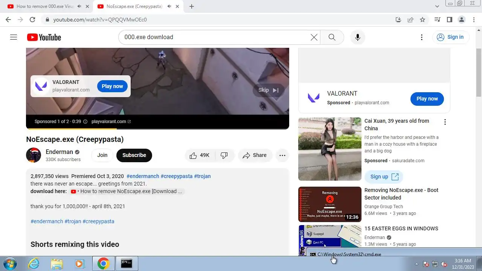Click Play now on video overlay ad
Screen dimensions: 482x271
[112, 86]
